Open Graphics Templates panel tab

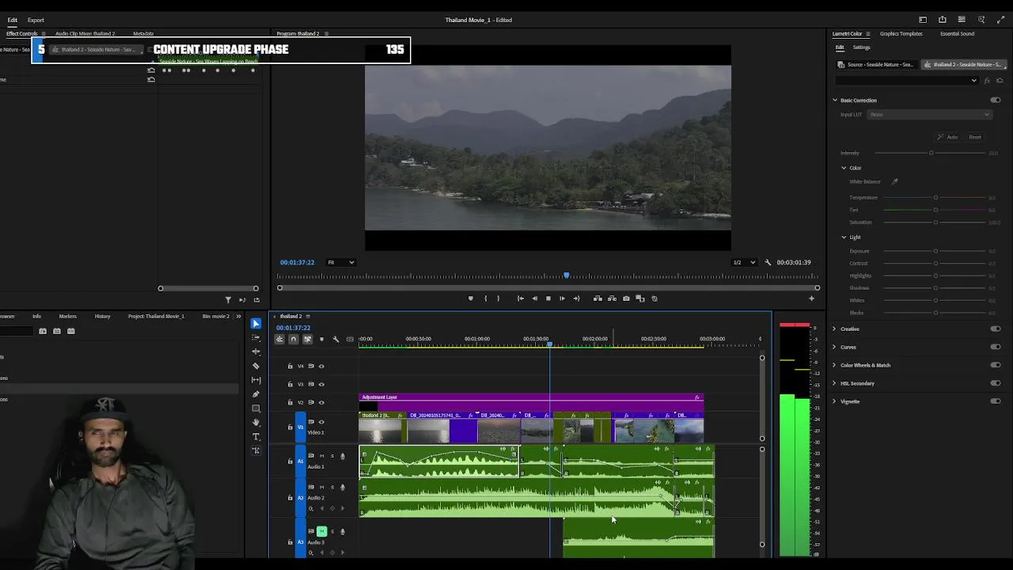click(901, 34)
